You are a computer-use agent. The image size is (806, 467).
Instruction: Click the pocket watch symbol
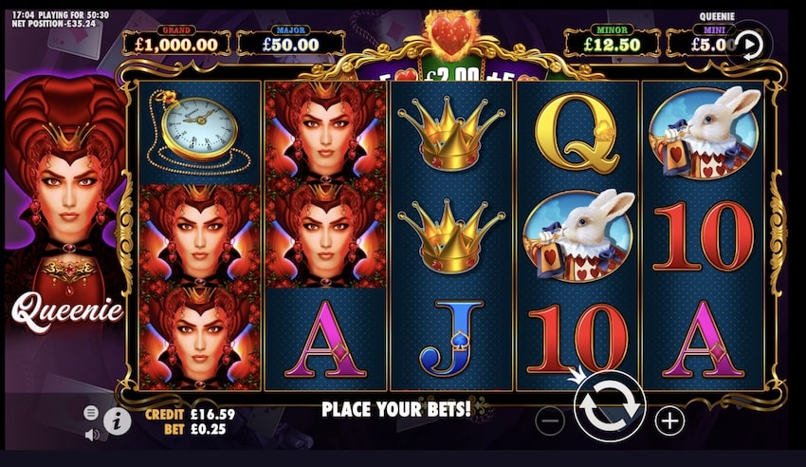click(x=198, y=131)
